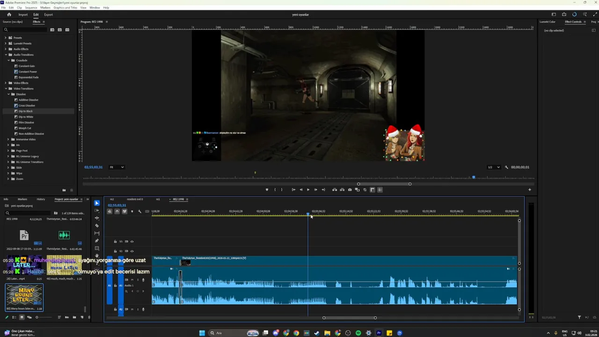
Task: Step back one frame
Action: click(x=301, y=190)
